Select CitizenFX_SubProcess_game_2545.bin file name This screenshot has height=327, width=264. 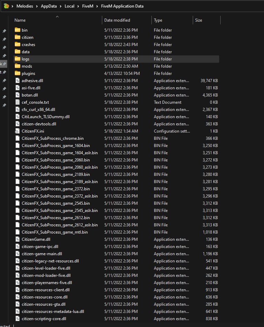pos(56,203)
